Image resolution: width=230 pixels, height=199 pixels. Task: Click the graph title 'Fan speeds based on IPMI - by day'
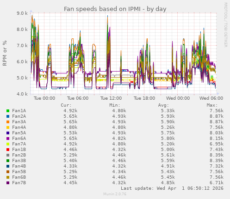pyautogui.click(x=115, y=9)
